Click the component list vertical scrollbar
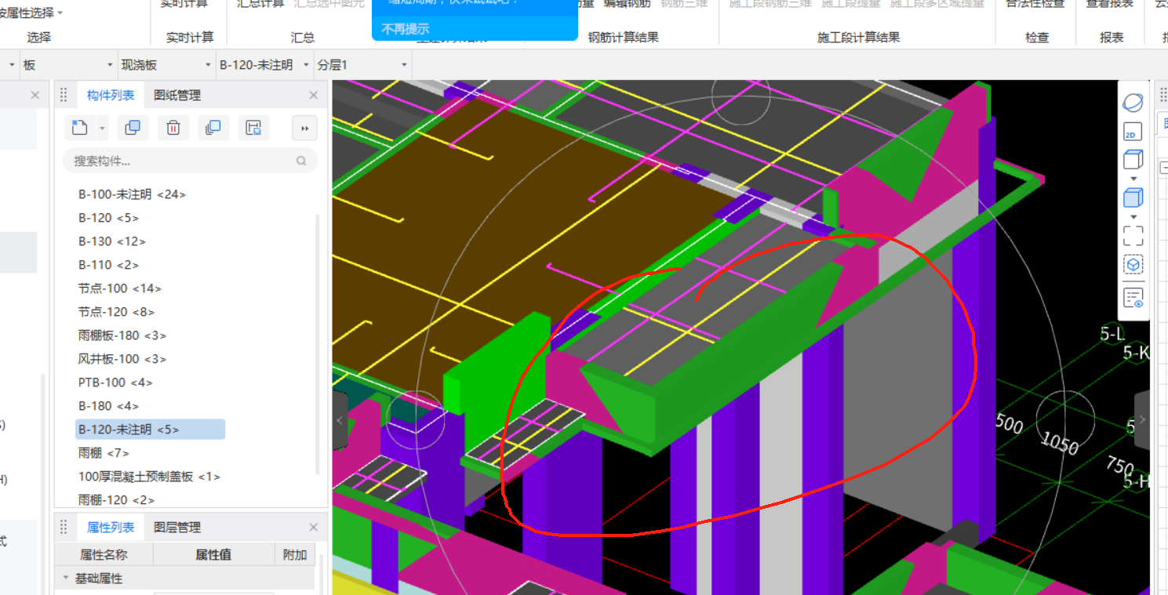This screenshot has width=1168, height=595. tap(318, 343)
